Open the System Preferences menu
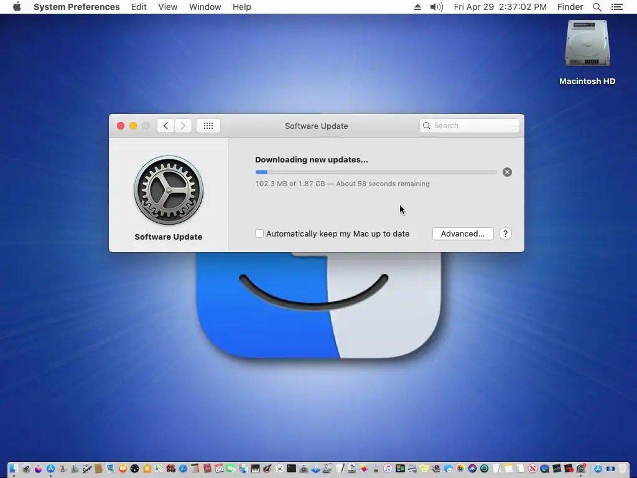The image size is (637, 478). pos(77,7)
